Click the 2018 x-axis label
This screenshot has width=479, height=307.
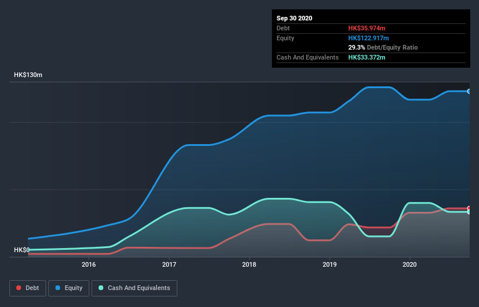click(249, 264)
